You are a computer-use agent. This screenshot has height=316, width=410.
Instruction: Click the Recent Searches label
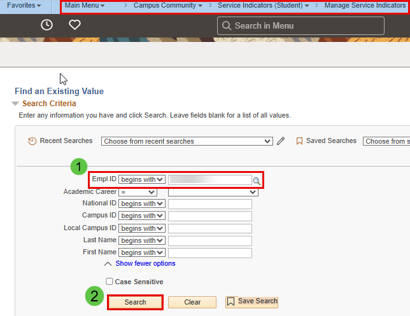click(66, 141)
